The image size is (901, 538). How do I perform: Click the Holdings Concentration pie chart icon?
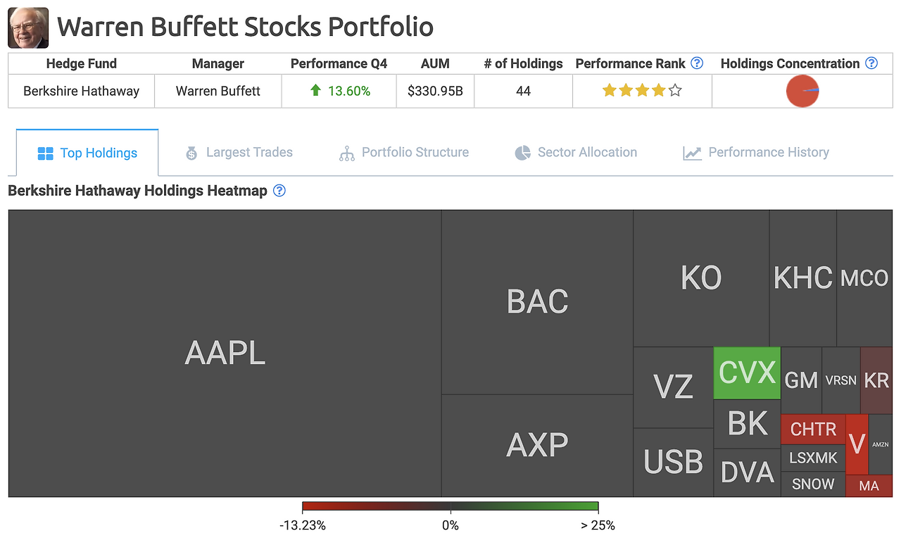[802, 92]
